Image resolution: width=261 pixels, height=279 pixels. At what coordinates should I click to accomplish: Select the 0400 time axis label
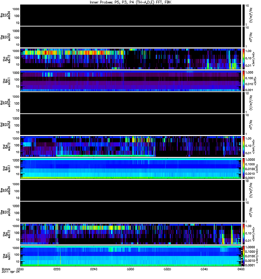[x=241, y=269]
